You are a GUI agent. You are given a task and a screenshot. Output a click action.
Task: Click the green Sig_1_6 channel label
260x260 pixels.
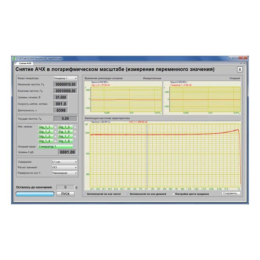click(65, 131)
